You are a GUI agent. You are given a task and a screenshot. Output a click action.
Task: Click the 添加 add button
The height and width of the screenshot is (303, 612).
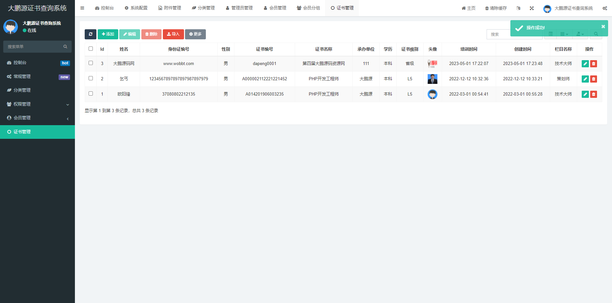pos(108,34)
